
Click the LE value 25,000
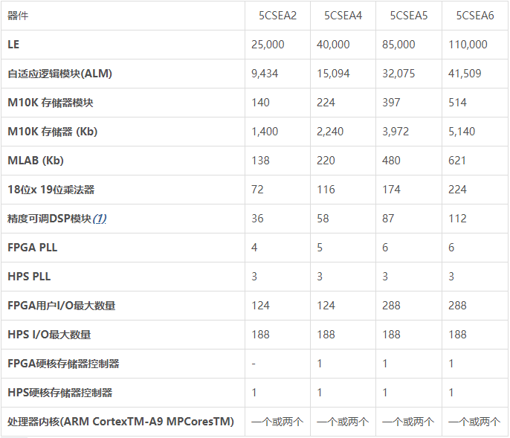[268, 45]
